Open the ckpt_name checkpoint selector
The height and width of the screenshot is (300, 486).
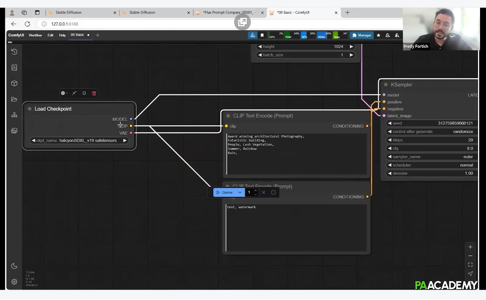[x=79, y=141]
